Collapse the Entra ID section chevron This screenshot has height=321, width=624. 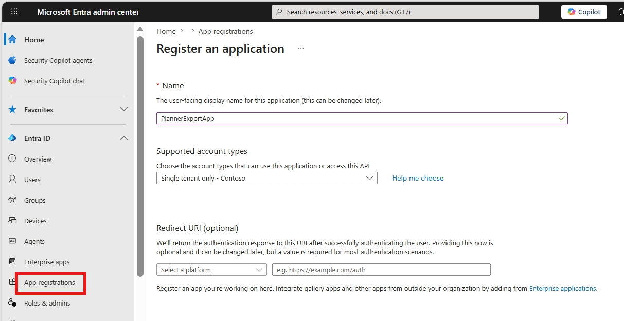coord(124,138)
